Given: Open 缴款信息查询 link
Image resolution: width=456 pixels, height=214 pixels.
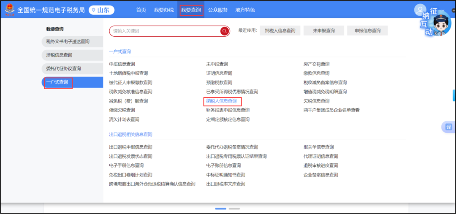Looking at the screenshot, I should [316, 73].
